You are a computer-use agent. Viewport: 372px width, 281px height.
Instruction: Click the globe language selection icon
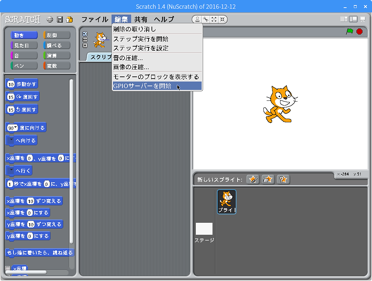50,20
